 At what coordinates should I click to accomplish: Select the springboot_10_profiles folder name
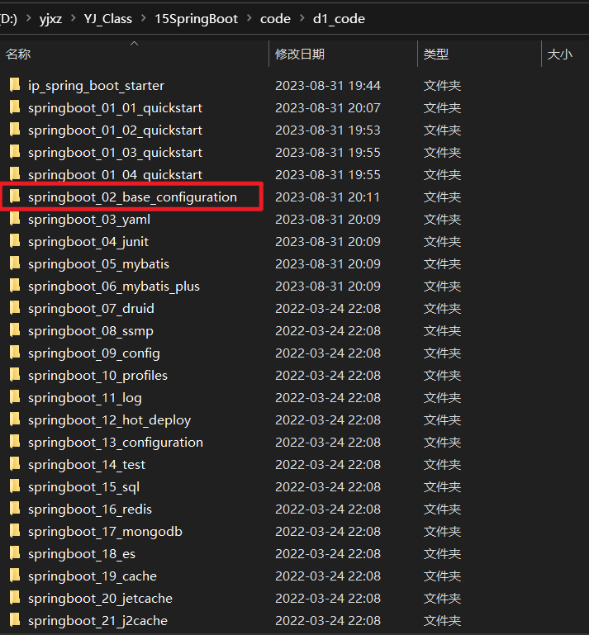(x=97, y=376)
